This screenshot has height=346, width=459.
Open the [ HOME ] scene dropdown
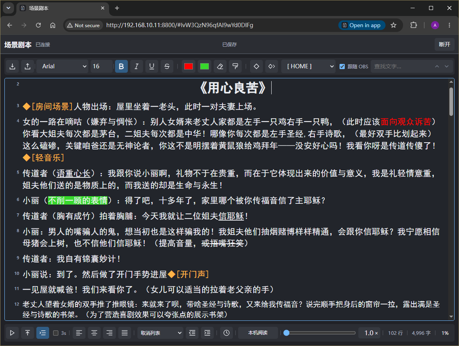coord(308,66)
